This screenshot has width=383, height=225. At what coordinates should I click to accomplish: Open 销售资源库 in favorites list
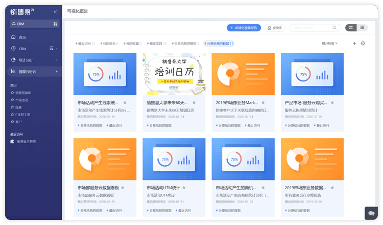[x=23, y=93]
